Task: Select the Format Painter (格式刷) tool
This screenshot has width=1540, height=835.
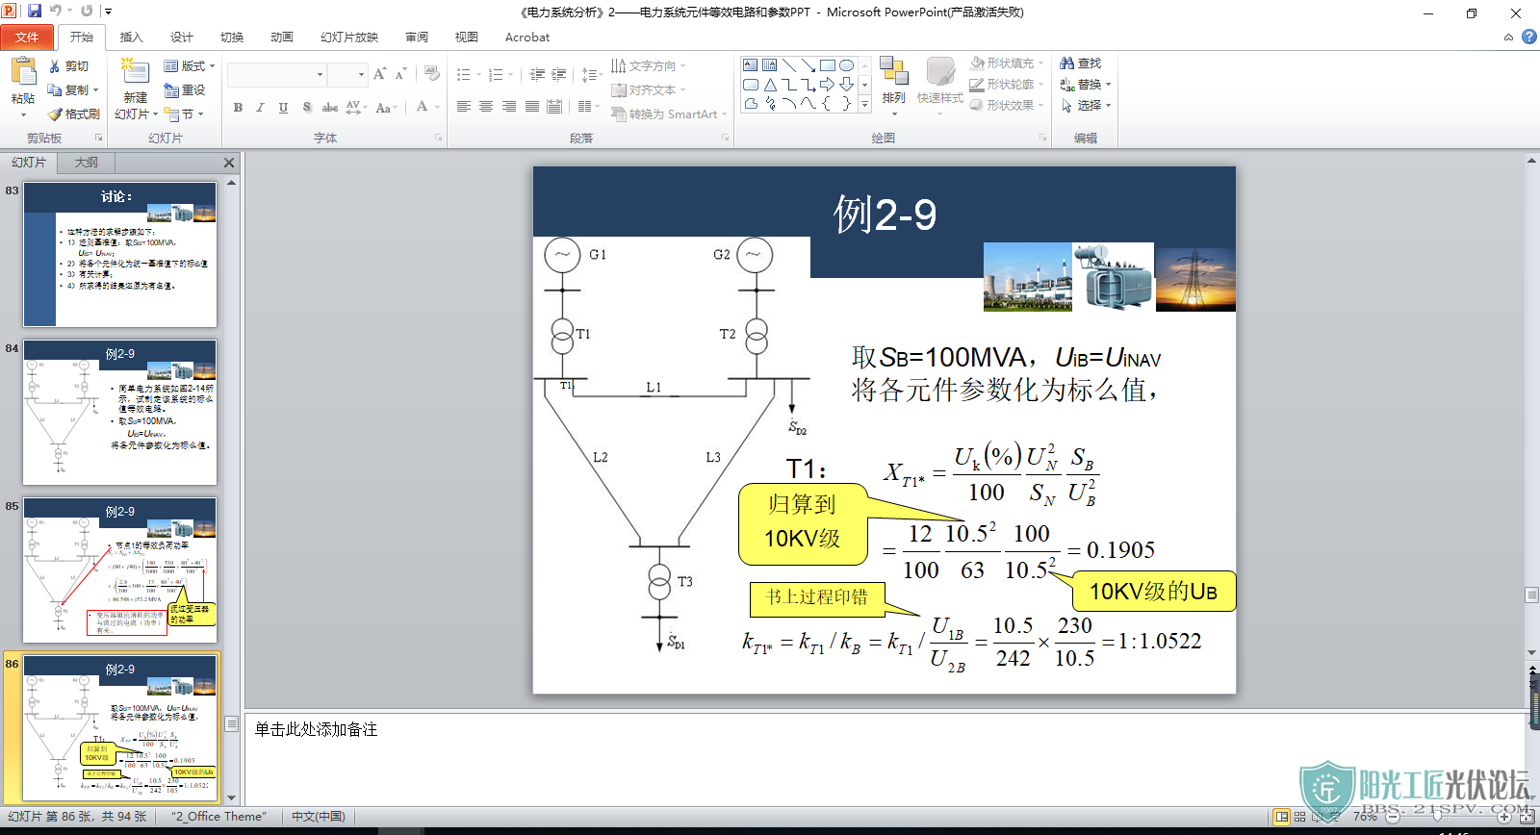Action: [73, 114]
